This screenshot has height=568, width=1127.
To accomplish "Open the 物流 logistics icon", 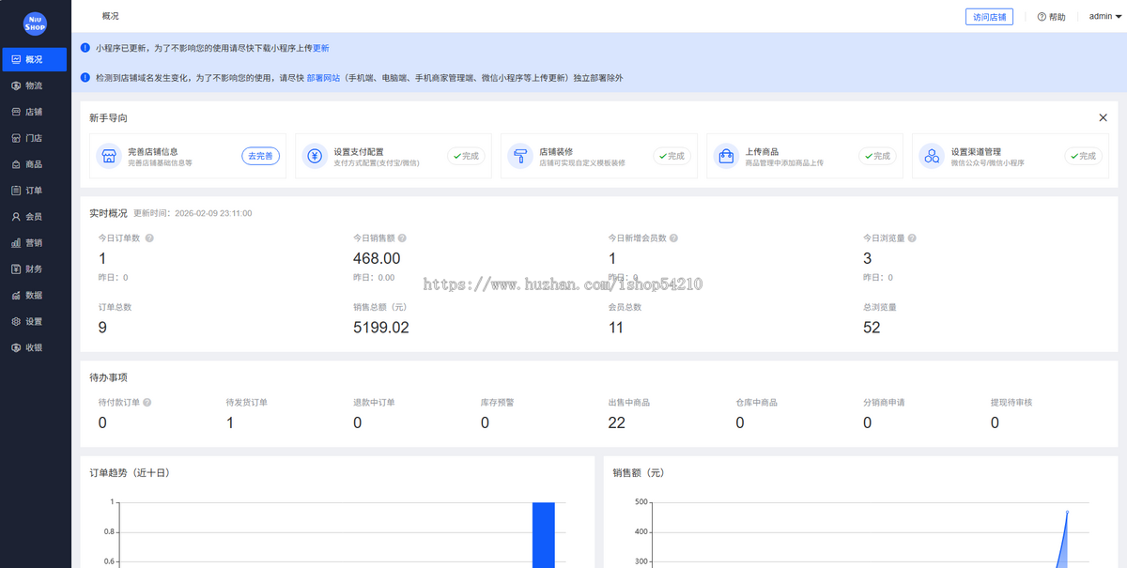I will 16,85.
